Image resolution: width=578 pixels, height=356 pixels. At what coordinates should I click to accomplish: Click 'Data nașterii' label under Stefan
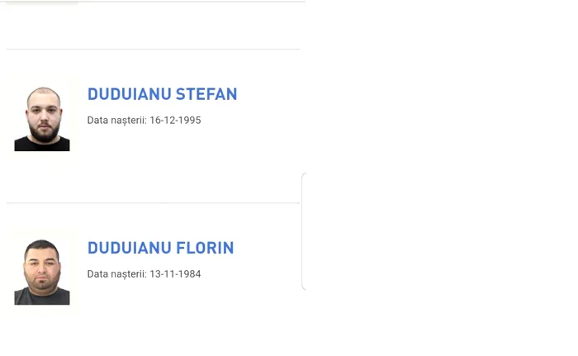(x=116, y=121)
